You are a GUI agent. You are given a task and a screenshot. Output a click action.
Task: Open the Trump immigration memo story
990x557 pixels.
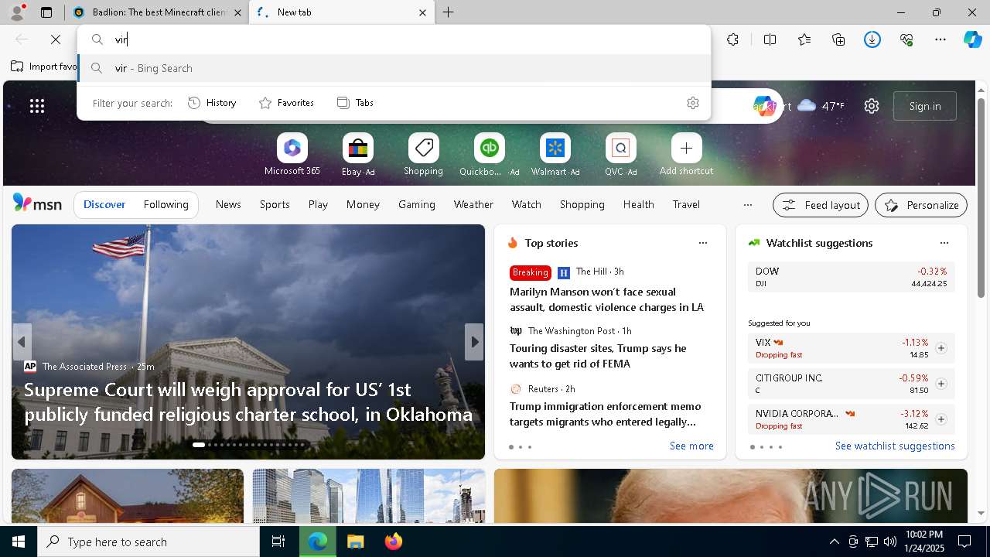coord(605,414)
